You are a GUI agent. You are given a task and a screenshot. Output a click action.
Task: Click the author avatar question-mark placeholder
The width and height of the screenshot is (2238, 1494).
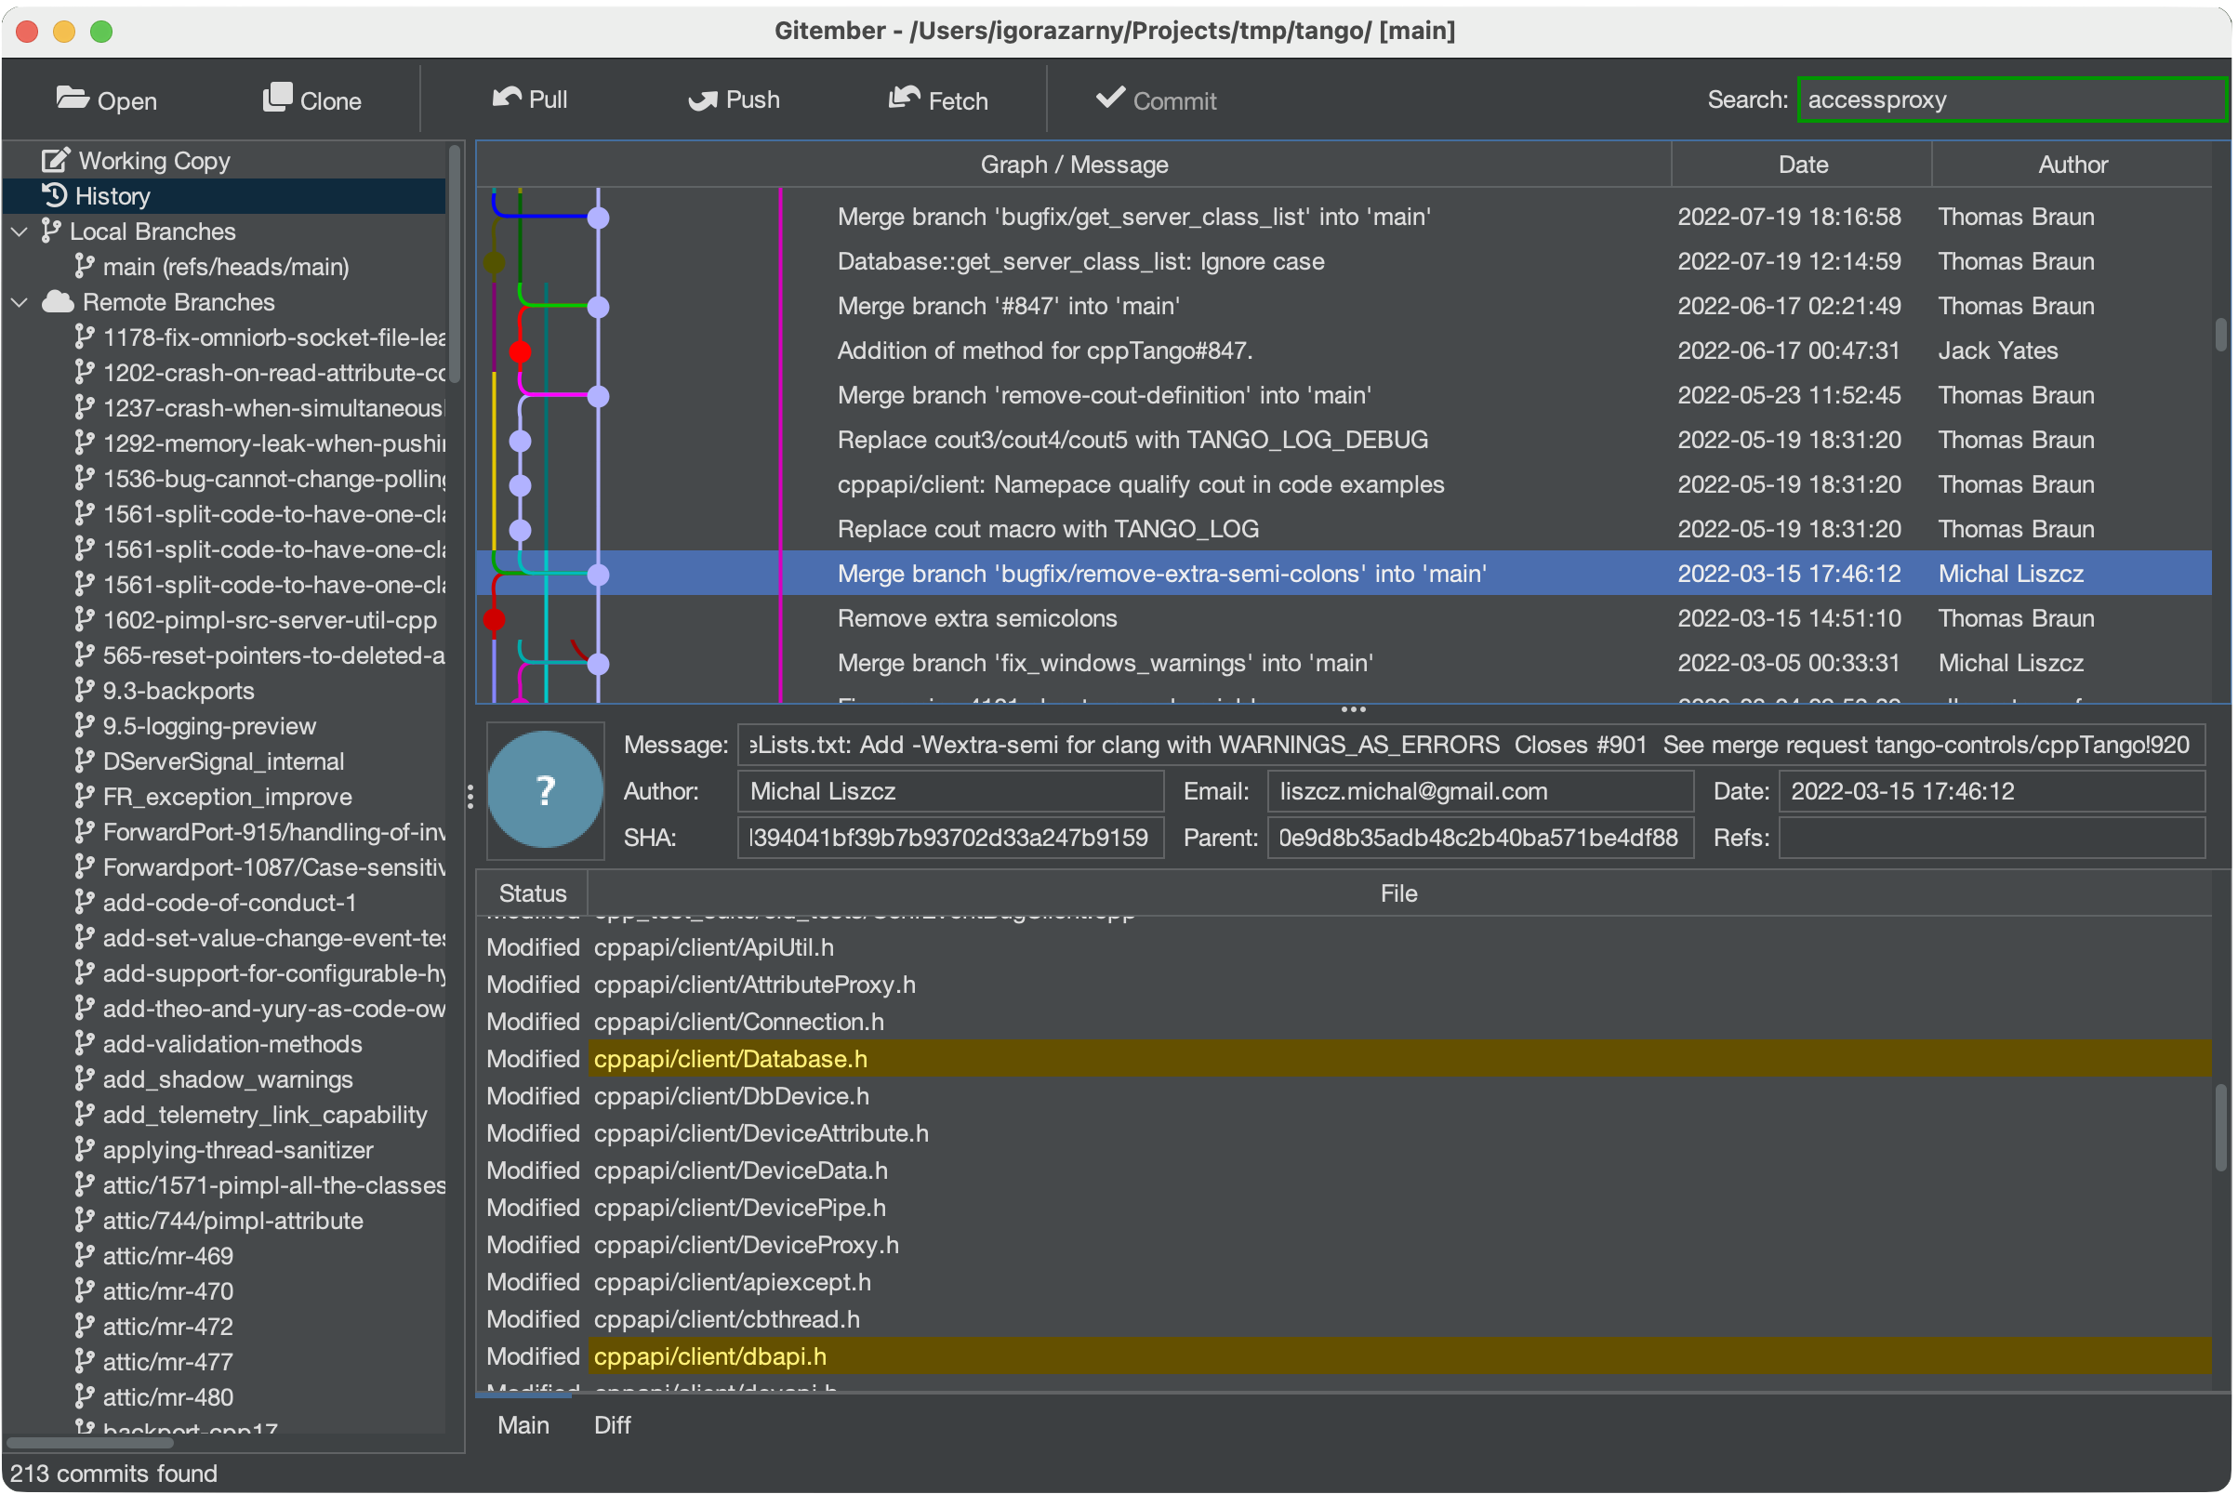pyautogui.click(x=544, y=790)
